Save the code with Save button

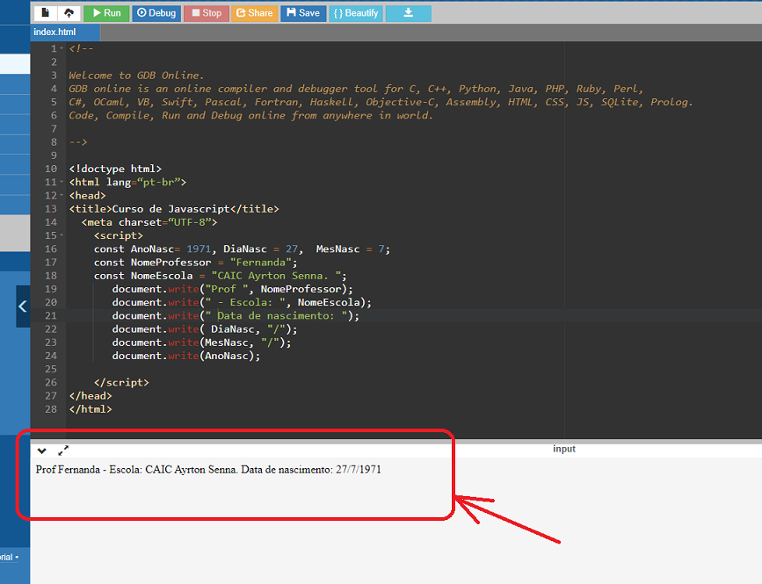[x=302, y=13]
